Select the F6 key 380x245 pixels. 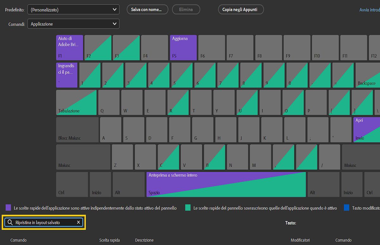click(x=212, y=47)
